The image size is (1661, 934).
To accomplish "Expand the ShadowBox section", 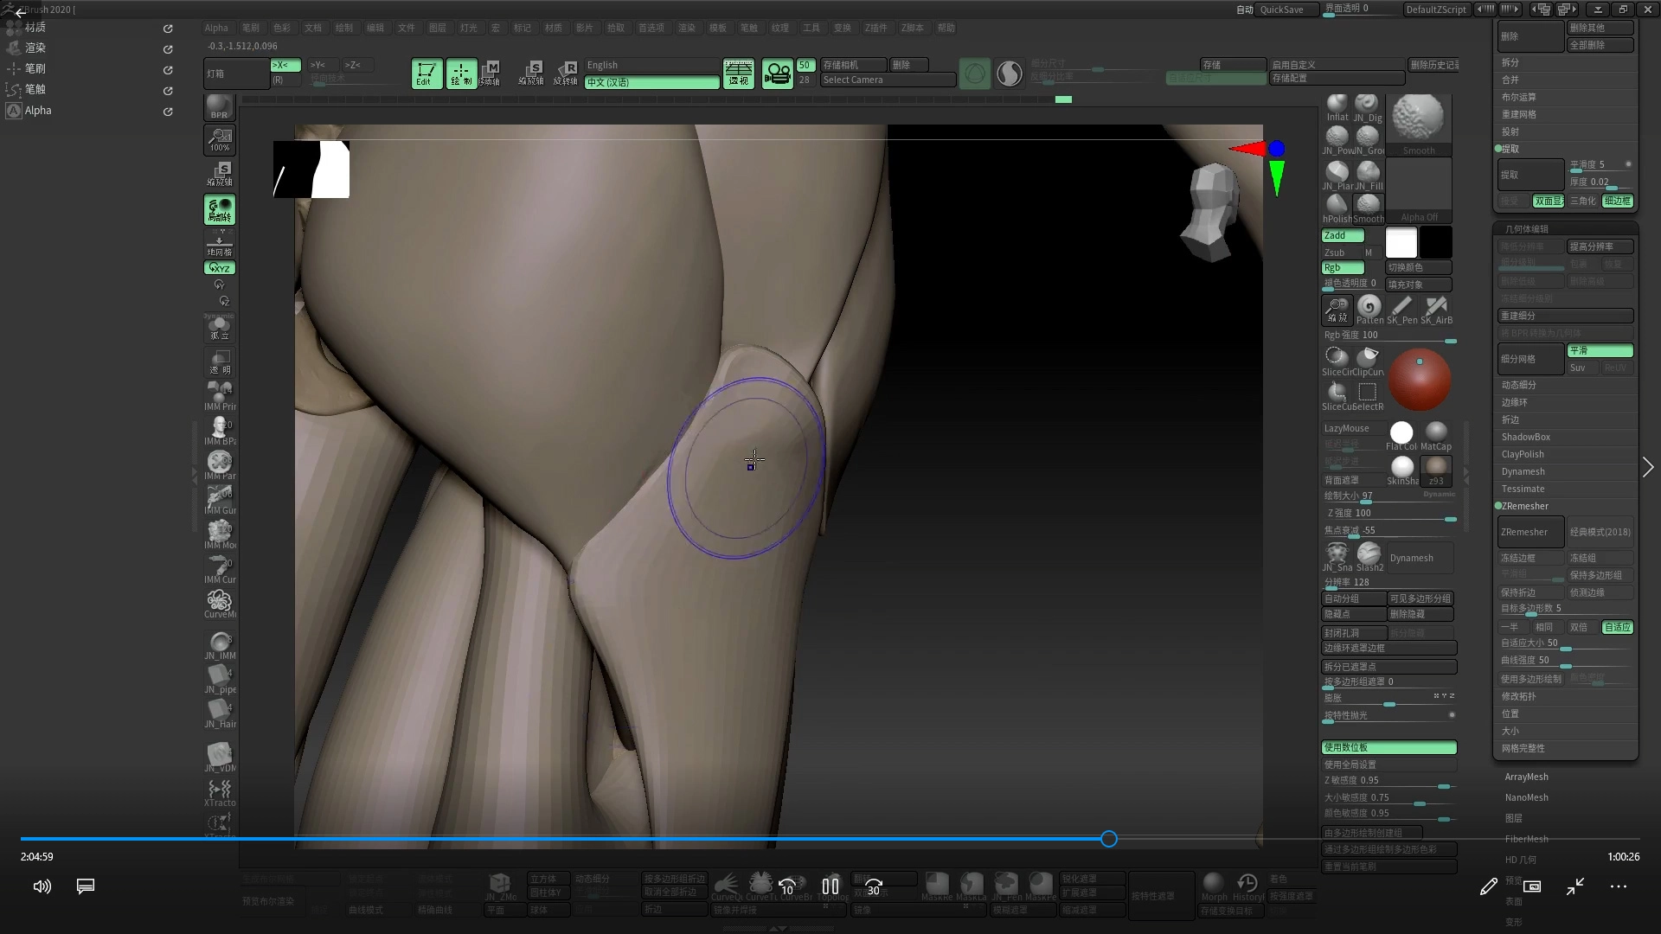I will pos(1525,437).
